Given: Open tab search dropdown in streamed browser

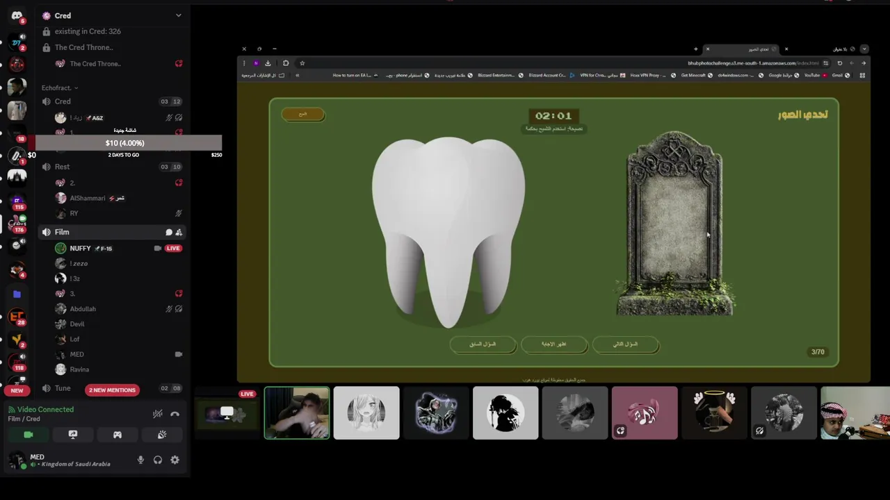Looking at the screenshot, I should pyautogui.click(x=864, y=49).
